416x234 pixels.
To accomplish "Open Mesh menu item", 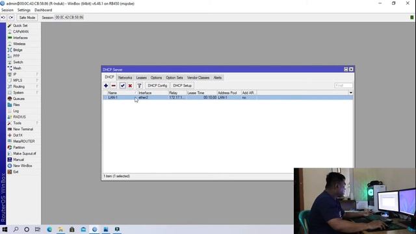I will click(x=17, y=68).
